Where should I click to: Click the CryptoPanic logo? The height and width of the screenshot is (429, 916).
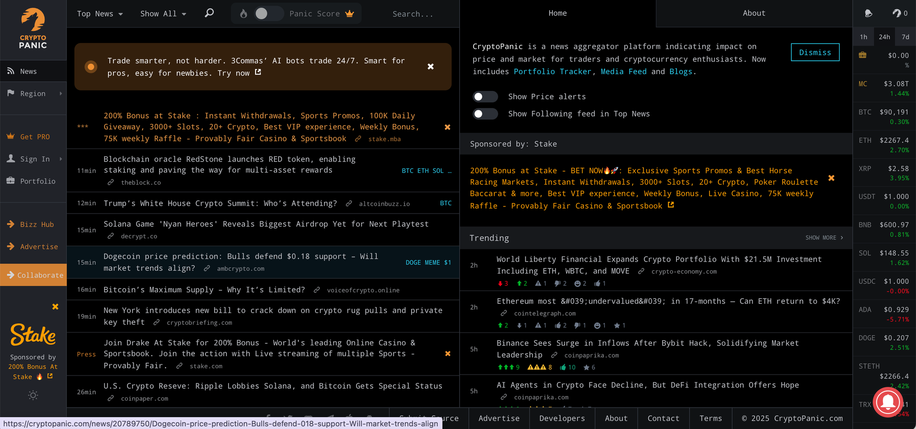click(x=33, y=29)
